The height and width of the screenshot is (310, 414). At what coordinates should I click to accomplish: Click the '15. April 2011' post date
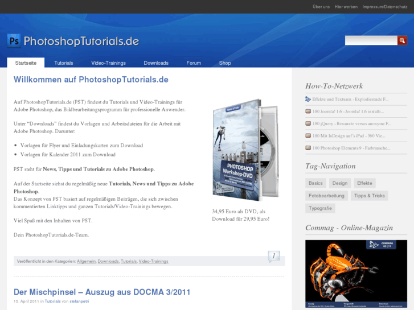pyautogui.click(x=26, y=301)
